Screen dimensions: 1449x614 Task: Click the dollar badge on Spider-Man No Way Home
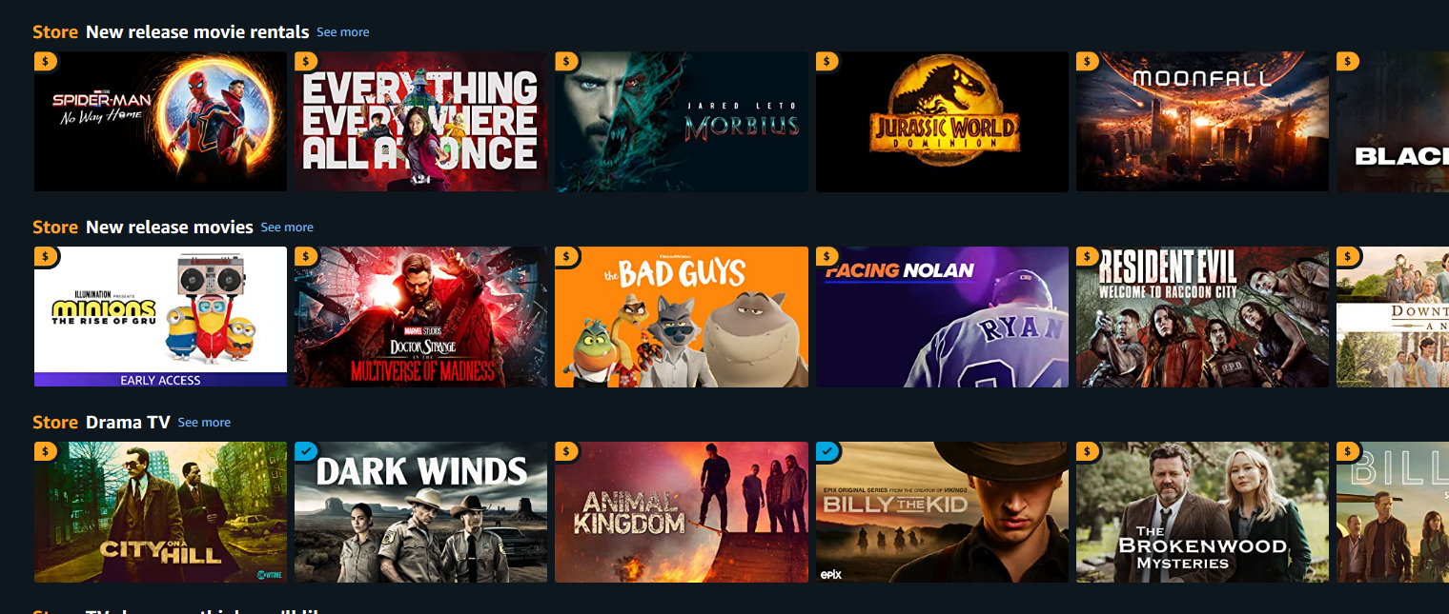[x=45, y=61]
